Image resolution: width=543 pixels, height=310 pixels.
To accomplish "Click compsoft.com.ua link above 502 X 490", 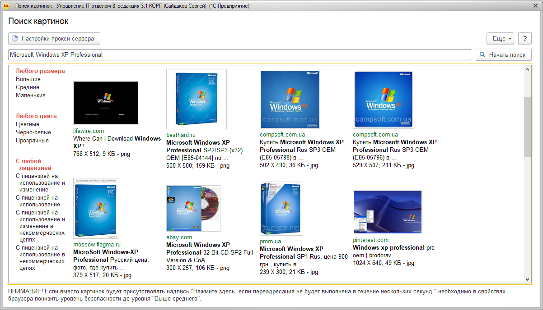I will tap(282, 134).
